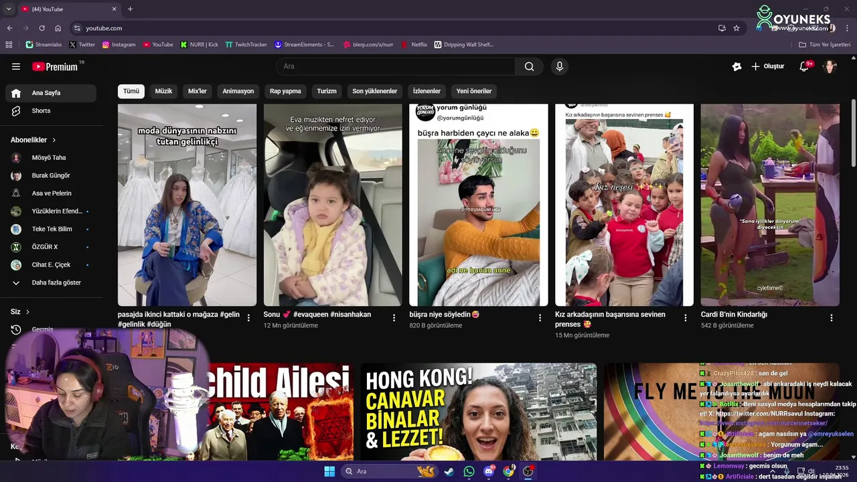The image size is (857, 482).
Task: Open more options for Sonu #evaqueen Short
Action: pyautogui.click(x=394, y=318)
